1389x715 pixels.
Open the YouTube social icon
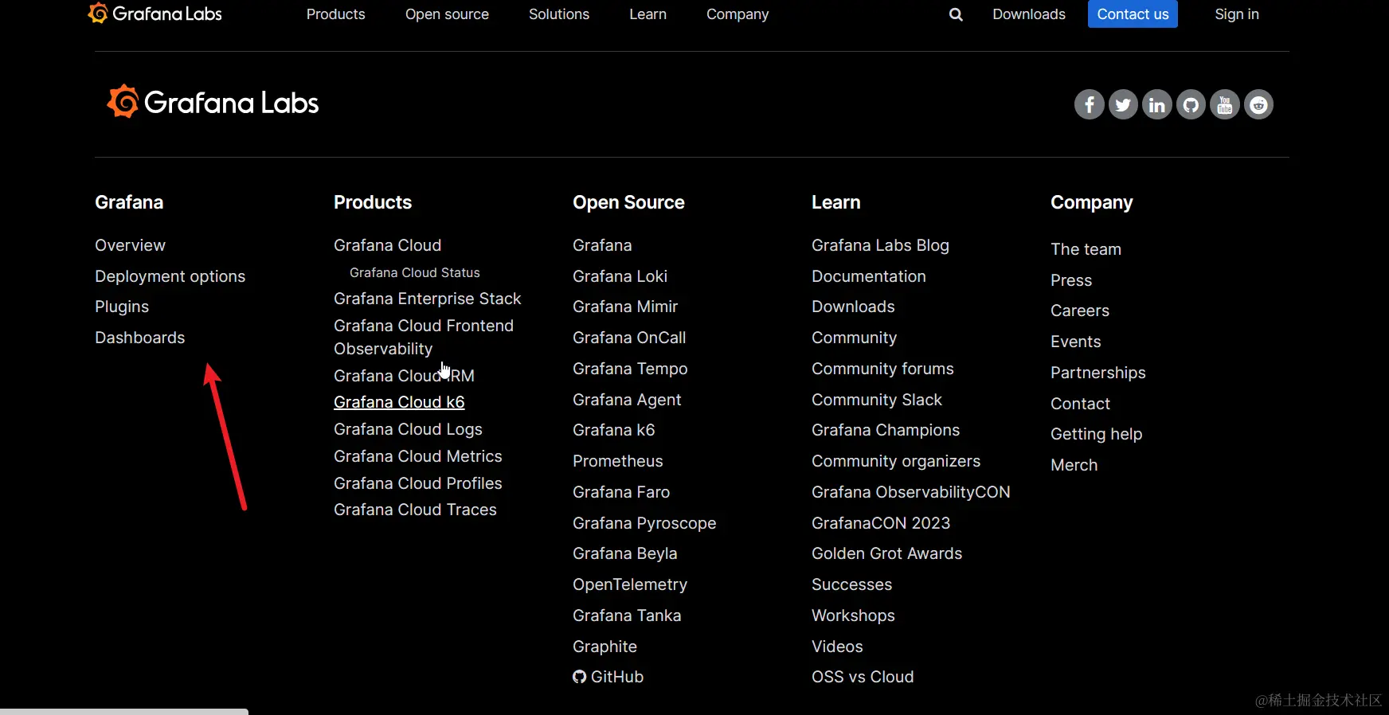[1225, 104]
